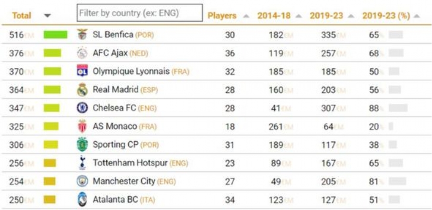
Task: Sort descending using the Total column arrow
Action: 47,16
